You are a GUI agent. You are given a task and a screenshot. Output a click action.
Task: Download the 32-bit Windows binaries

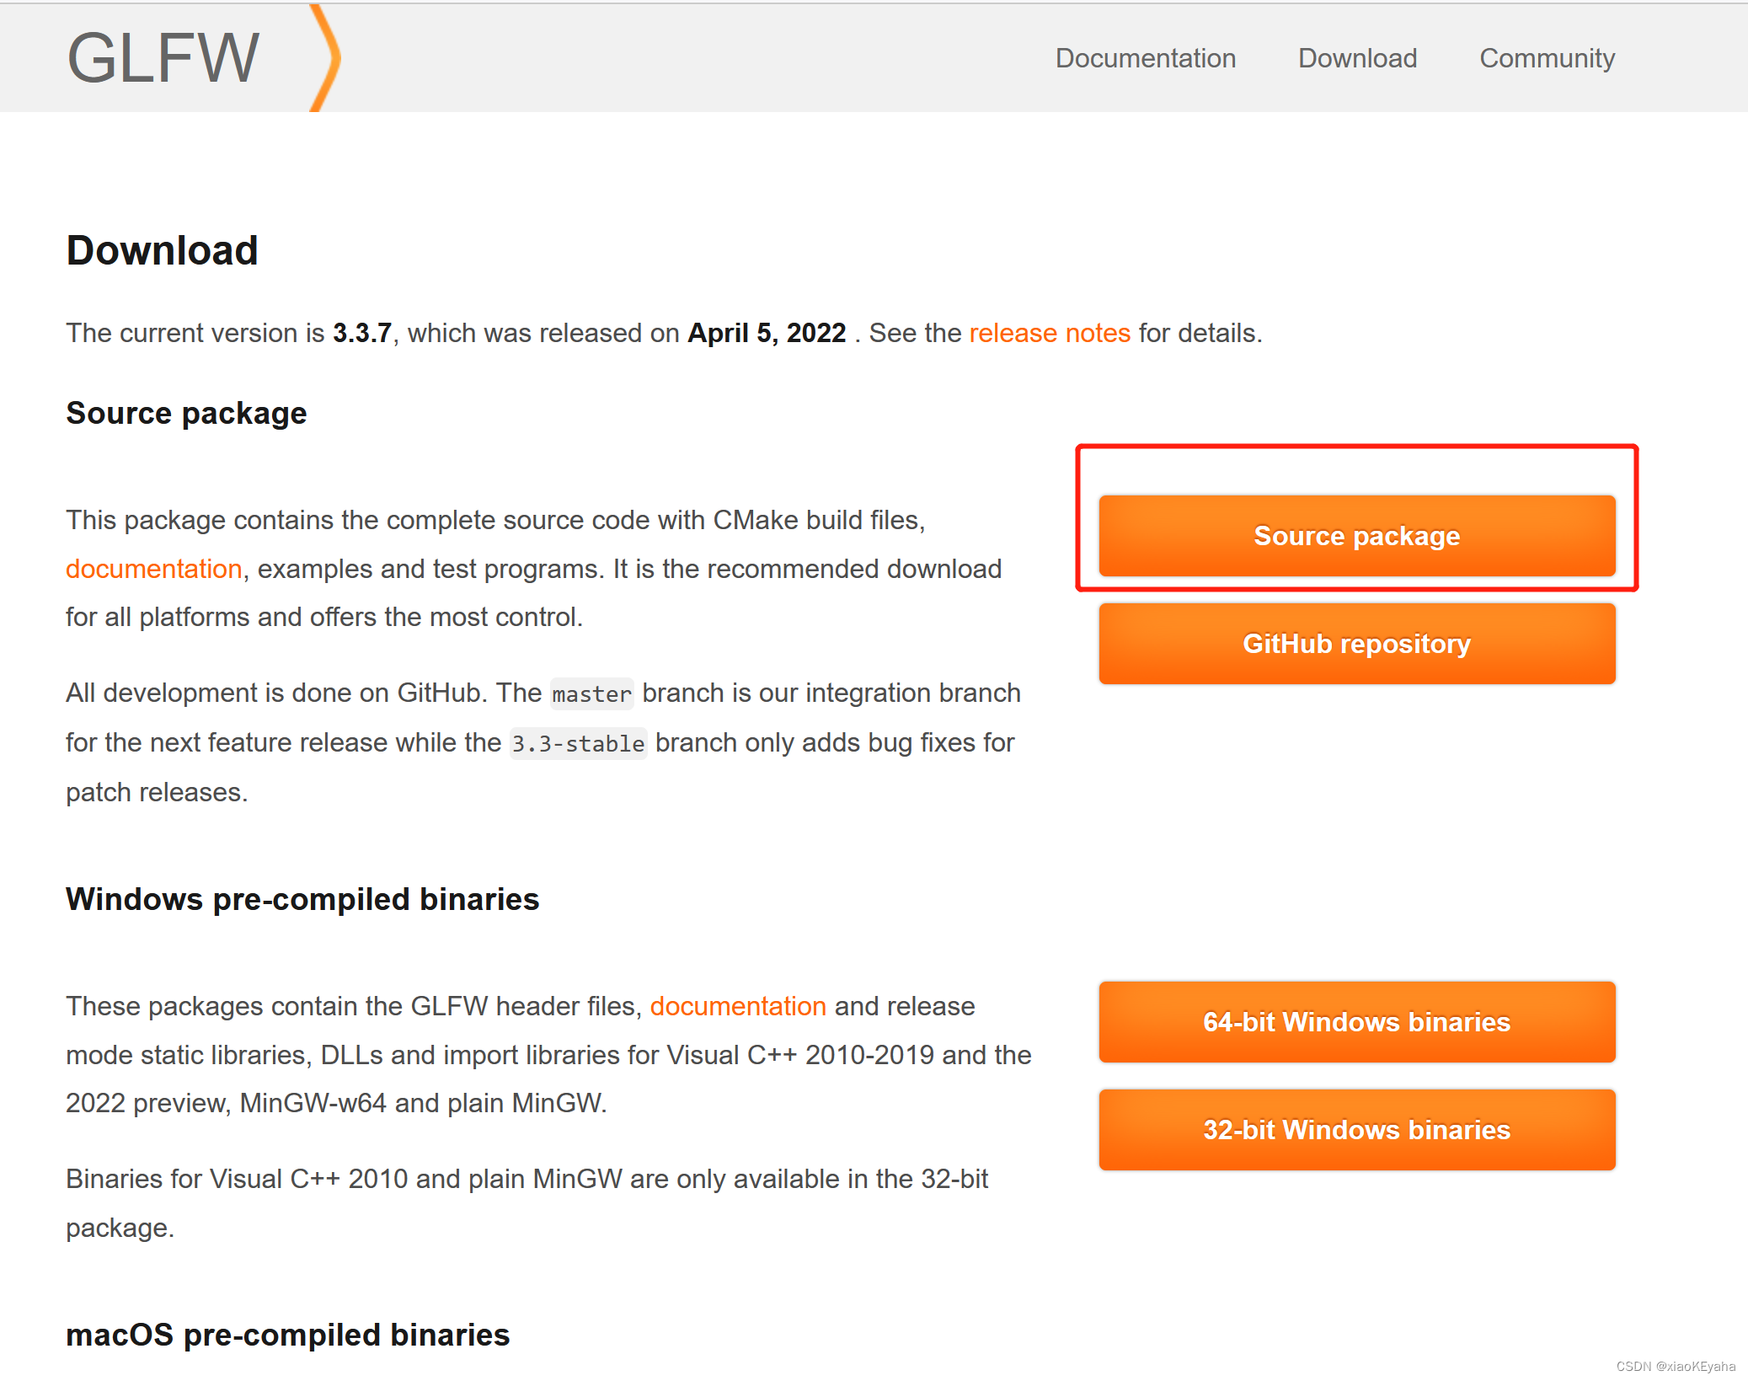1356,1130
